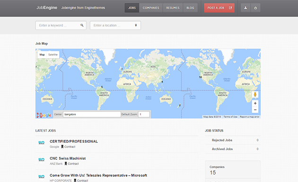Open the ANZ Bank company link
Image resolution: width=298 pixels, height=182 pixels.
[56, 164]
